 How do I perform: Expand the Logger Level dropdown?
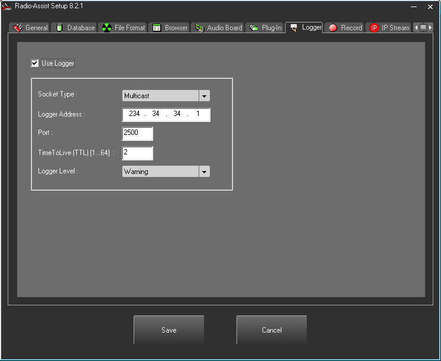click(204, 172)
